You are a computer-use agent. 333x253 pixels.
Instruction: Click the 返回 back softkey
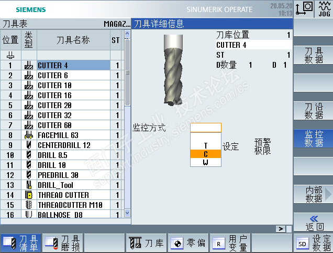pyautogui.click(x=313, y=222)
